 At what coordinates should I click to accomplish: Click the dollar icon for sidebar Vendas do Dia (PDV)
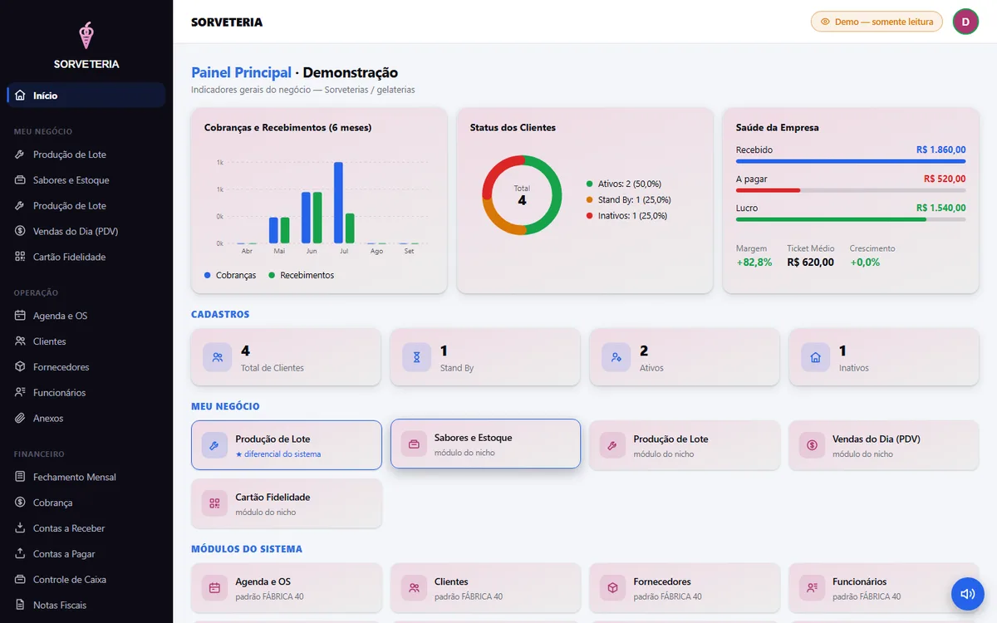[20, 231]
